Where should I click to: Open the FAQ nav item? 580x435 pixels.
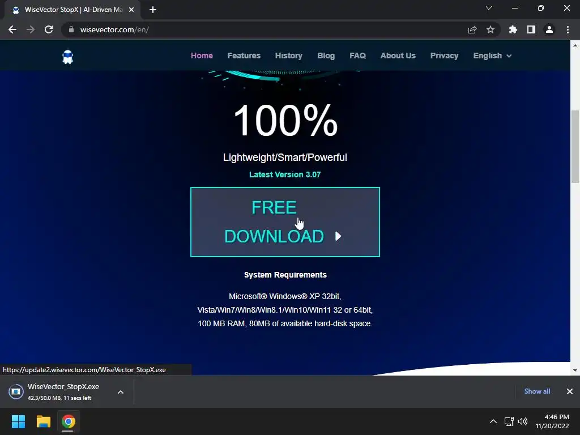tap(357, 56)
